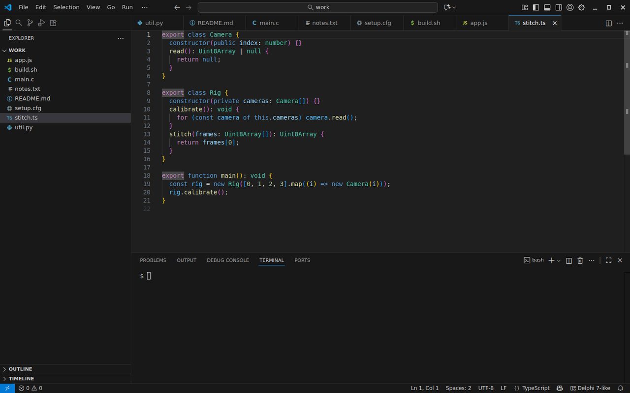Viewport: 630px width, 393px height.
Task: Go forward with the right arrow
Action: (x=189, y=7)
